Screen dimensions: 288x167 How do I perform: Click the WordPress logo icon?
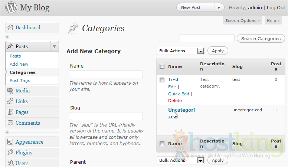11,8
